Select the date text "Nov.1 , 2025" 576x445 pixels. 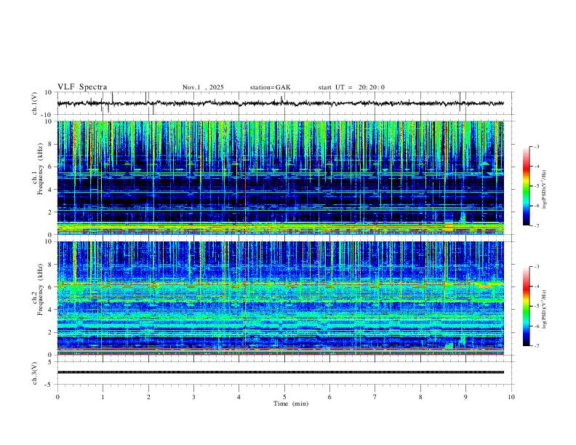tap(203, 87)
